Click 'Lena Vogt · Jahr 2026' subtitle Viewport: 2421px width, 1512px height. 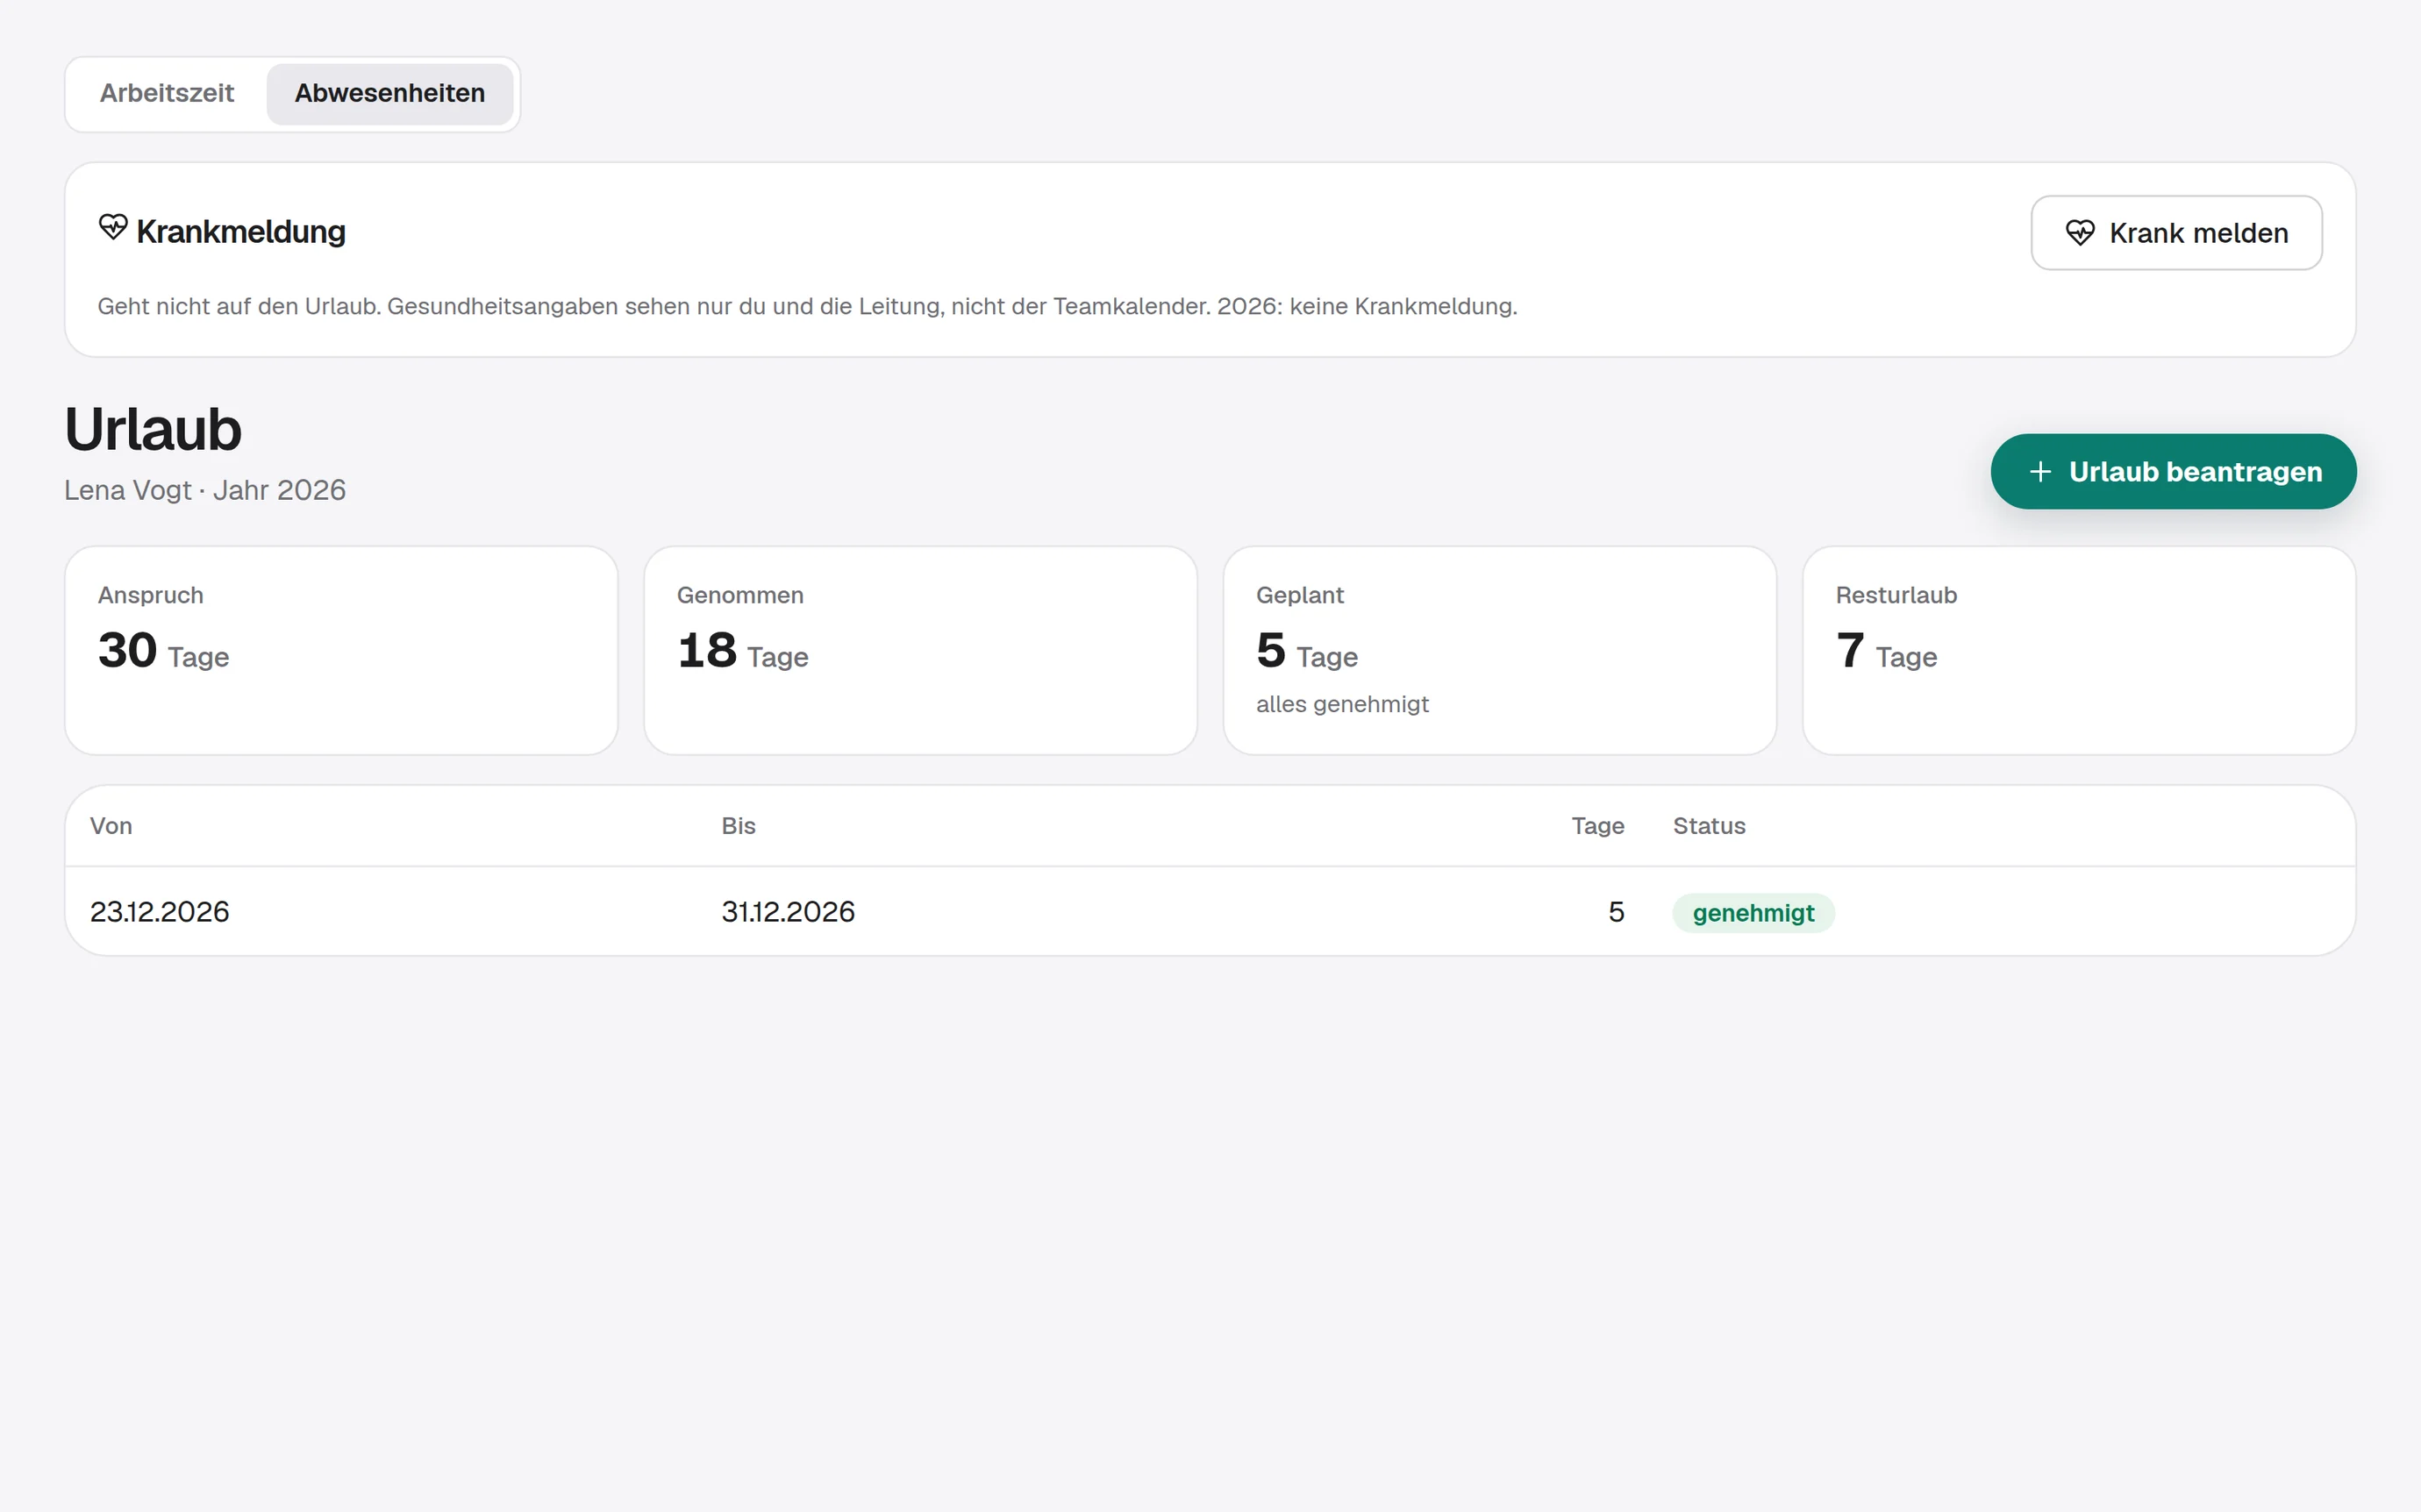(x=205, y=490)
